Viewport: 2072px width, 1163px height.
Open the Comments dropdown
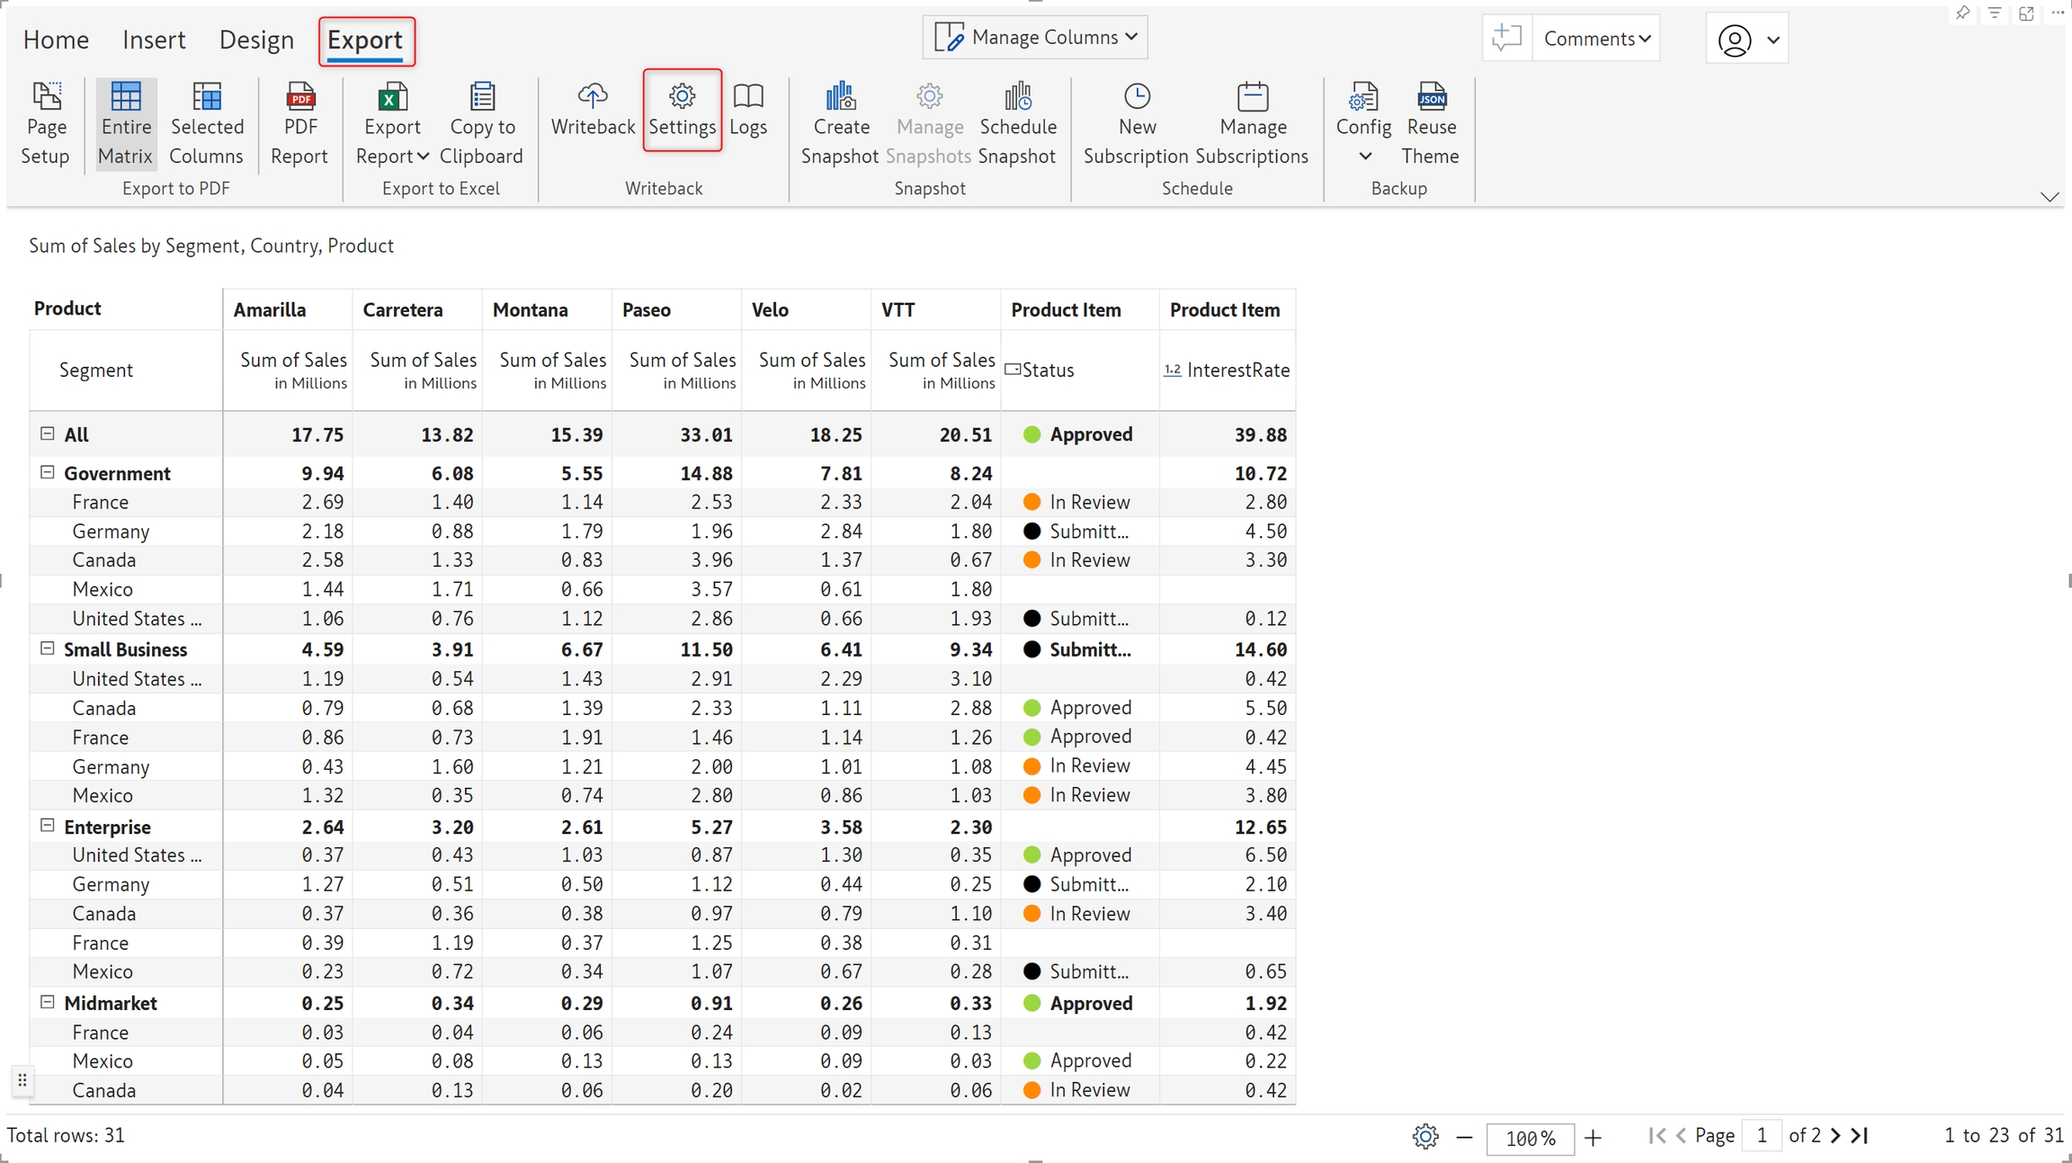click(x=1596, y=39)
